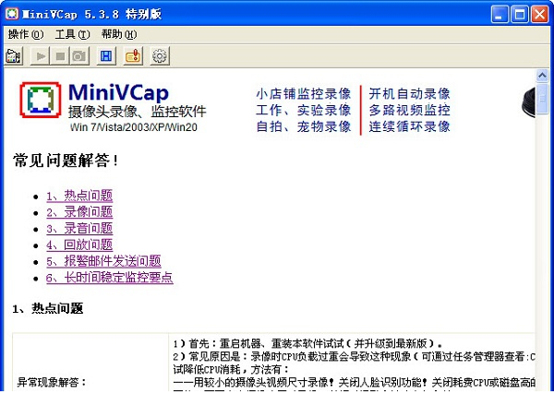The height and width of the screenshot is (406, 554).
Task: Click the text 小店铺监控录像
Action: 304,94
